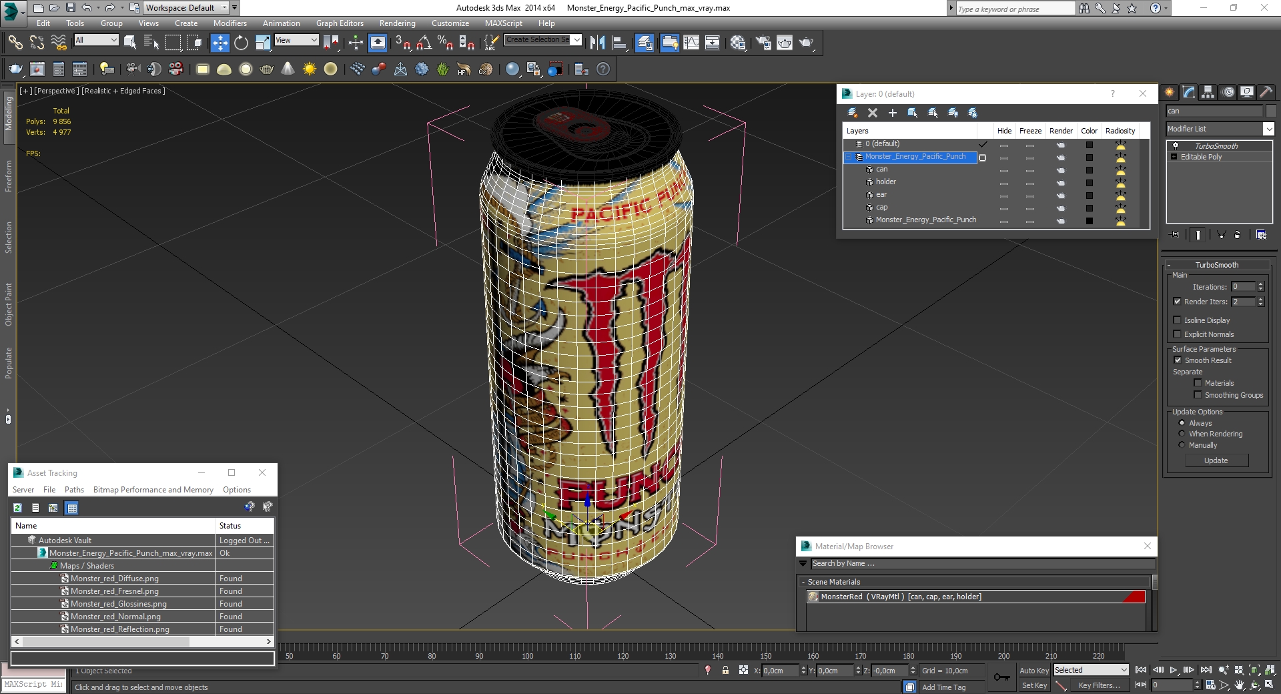The width and height of the screenshot is (1281, 694).
Task: Click the Set Key button
Action: (x=1034, y=685)
